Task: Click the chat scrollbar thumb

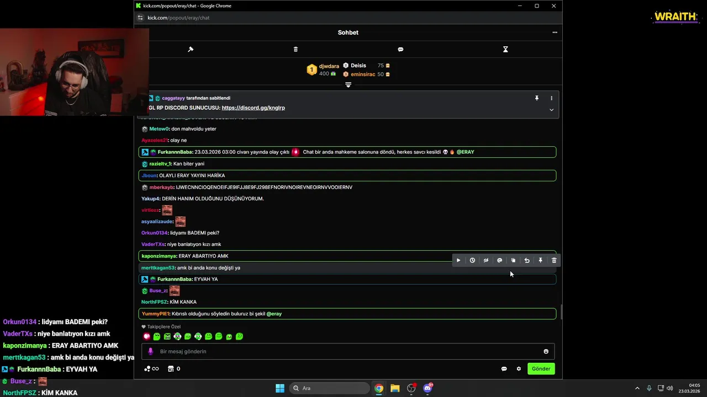Action: (561, 312)
